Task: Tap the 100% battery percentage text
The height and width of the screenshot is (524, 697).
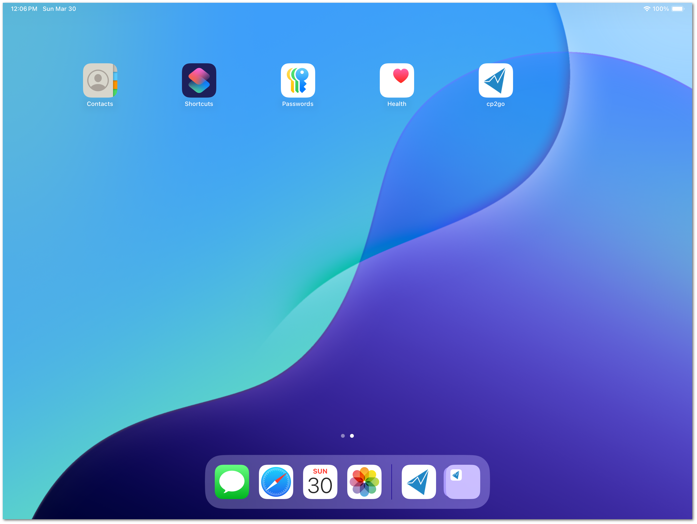Action: point(660,9)
